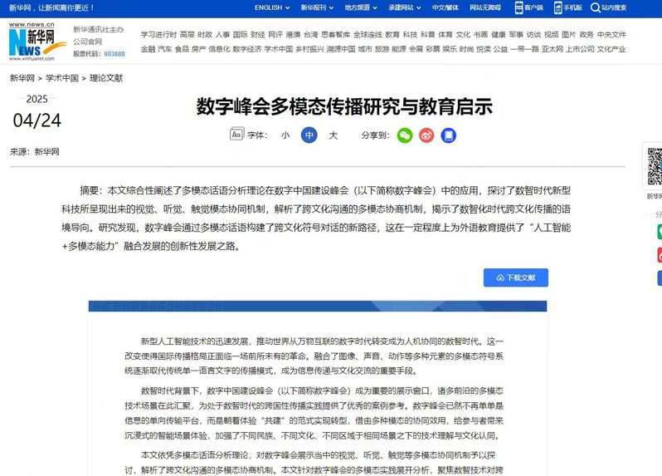Open the 亚太网 navigation item
This screenshot has height=476, width=662.
552,49
